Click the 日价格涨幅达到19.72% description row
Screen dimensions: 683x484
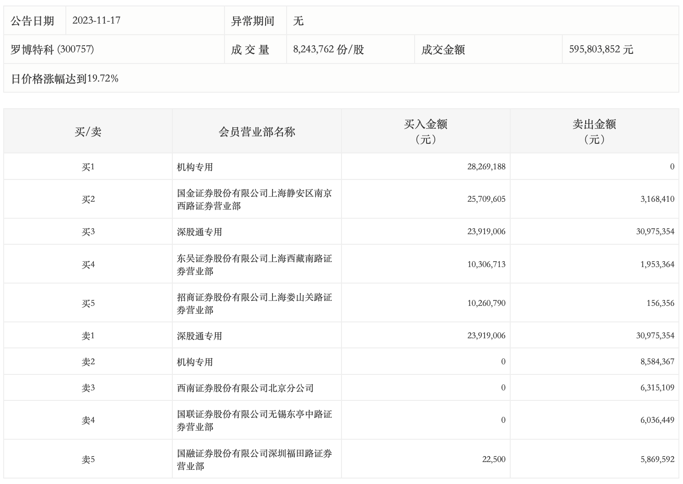(x=64, y=79)
